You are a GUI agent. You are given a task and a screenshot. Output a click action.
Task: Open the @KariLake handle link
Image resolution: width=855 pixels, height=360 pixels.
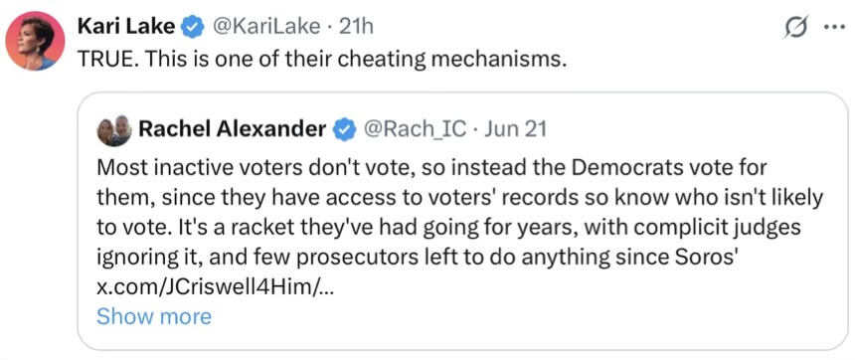pos(265,27)
